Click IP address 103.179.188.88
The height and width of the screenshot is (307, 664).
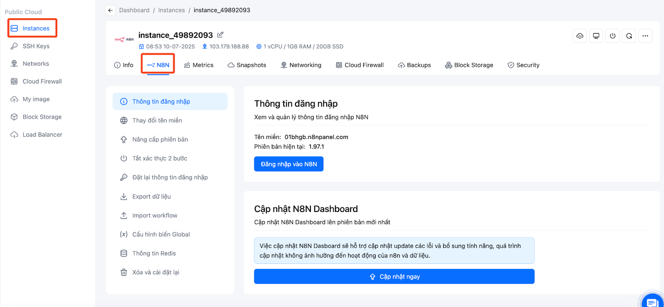click(x=229, y=46)
